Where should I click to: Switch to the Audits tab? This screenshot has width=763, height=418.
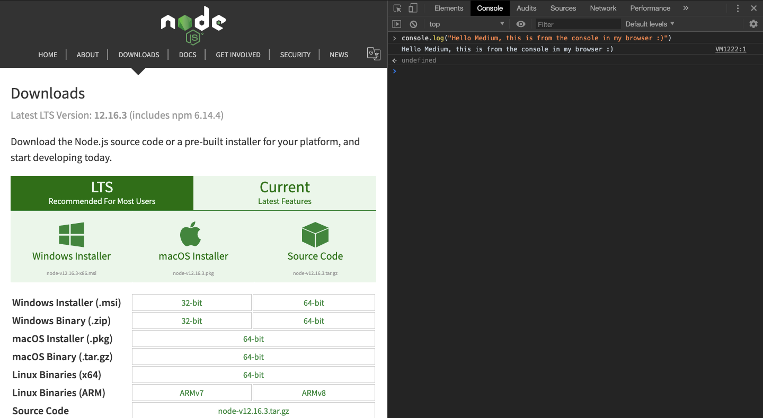527,8
